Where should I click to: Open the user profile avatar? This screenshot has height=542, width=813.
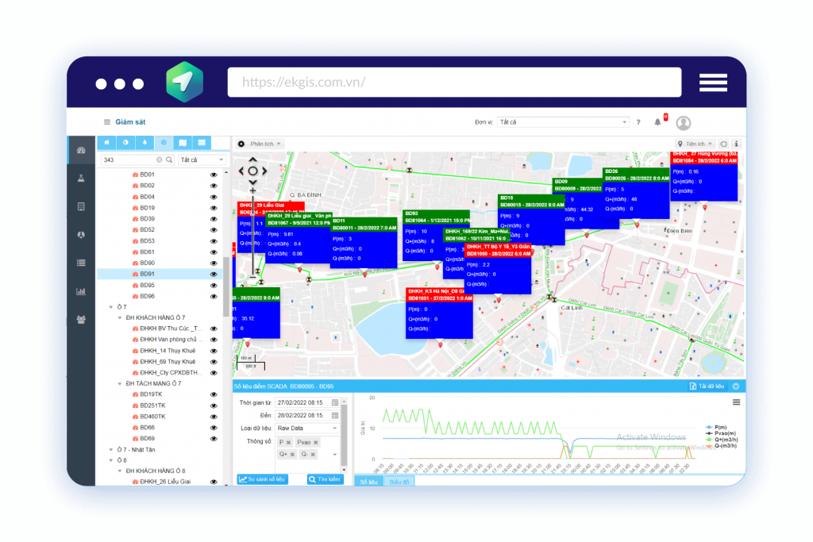click(684, 123)
